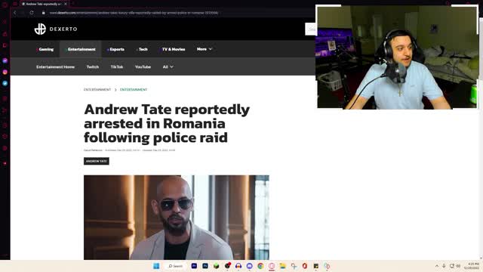Open the Minecraft block taskbar icon

(x=217, y=266)
